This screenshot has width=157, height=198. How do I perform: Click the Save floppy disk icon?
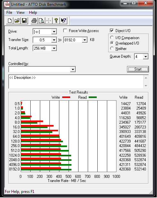(24, 21)
